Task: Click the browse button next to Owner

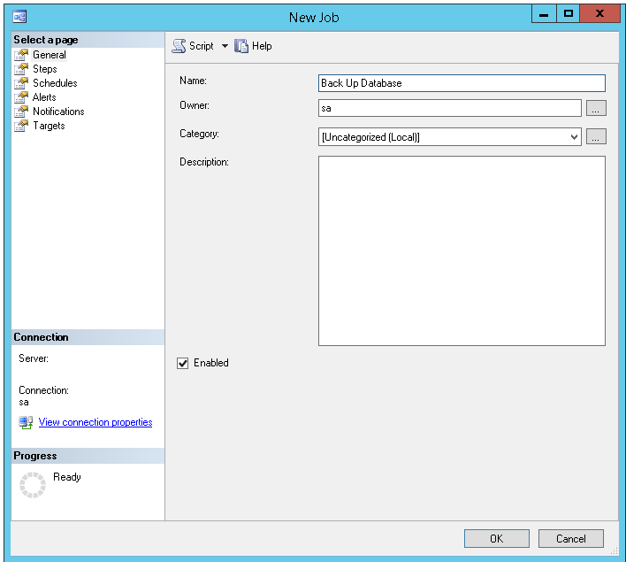Action: coord(596,108)
